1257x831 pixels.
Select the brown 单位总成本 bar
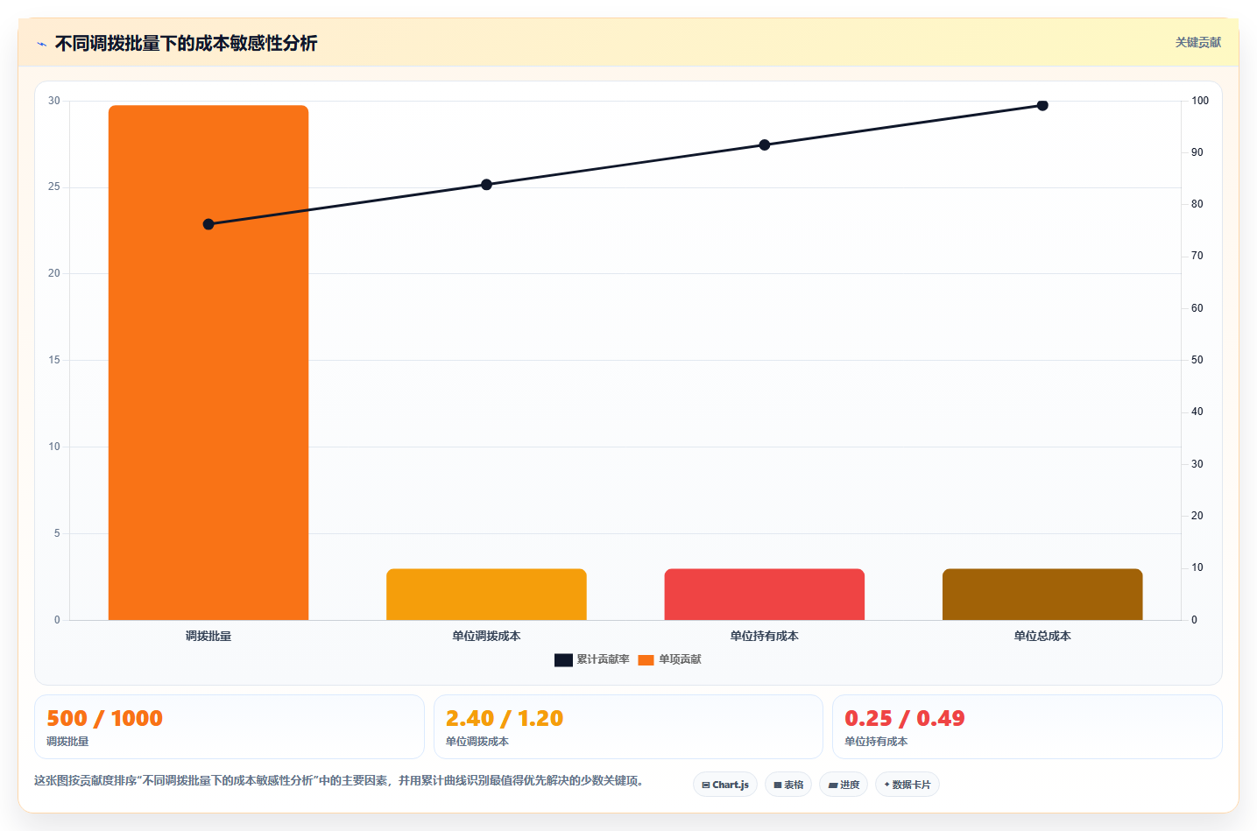click(x=1042, y=595)
